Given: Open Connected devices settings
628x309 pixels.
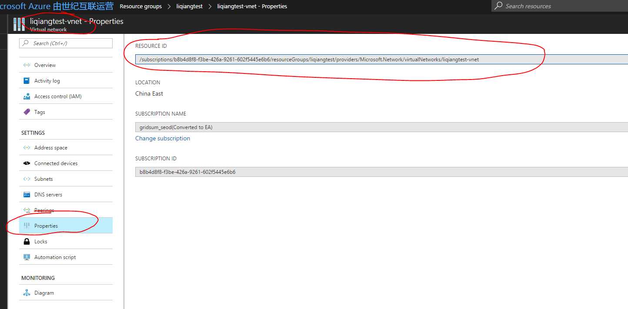Looking at the screenshot, I should click(66, 163).
